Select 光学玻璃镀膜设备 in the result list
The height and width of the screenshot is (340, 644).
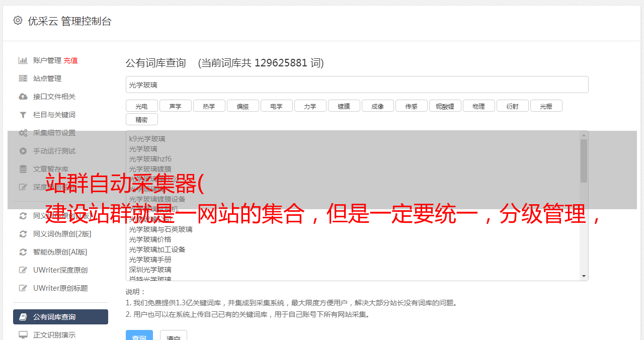coord(157,199)
